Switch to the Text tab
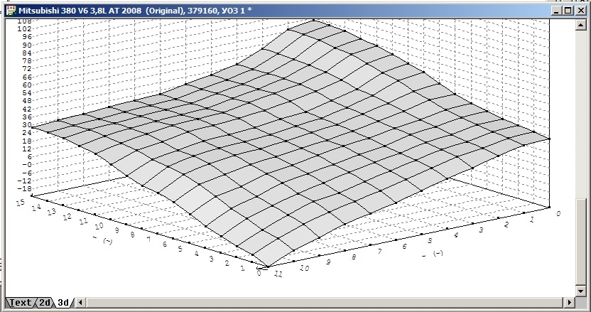This screenshot has width=591, height=312. pyautogui.click(x=20, y=303)
